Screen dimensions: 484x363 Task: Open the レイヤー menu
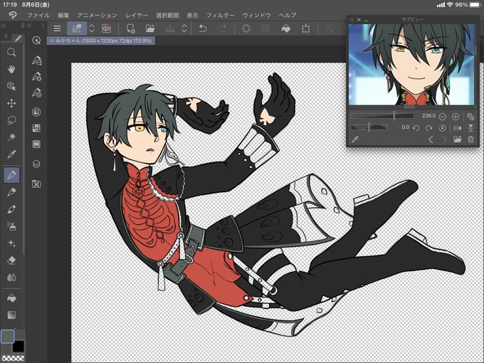tap(137, 15)
